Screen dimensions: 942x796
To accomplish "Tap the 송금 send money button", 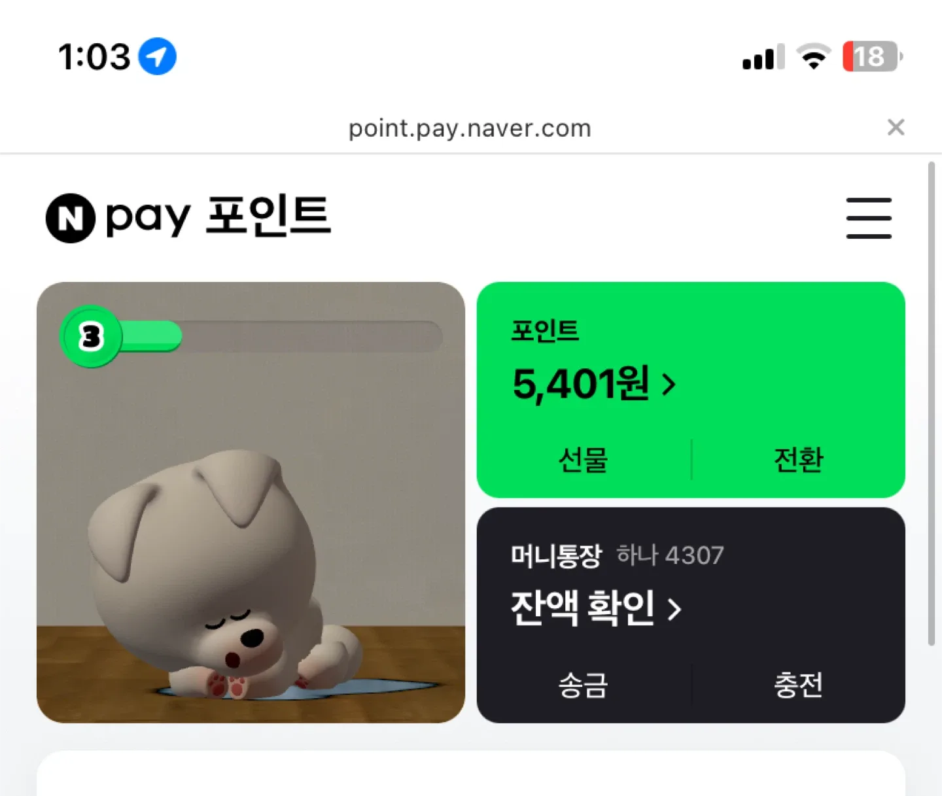I will pos(584,685).
